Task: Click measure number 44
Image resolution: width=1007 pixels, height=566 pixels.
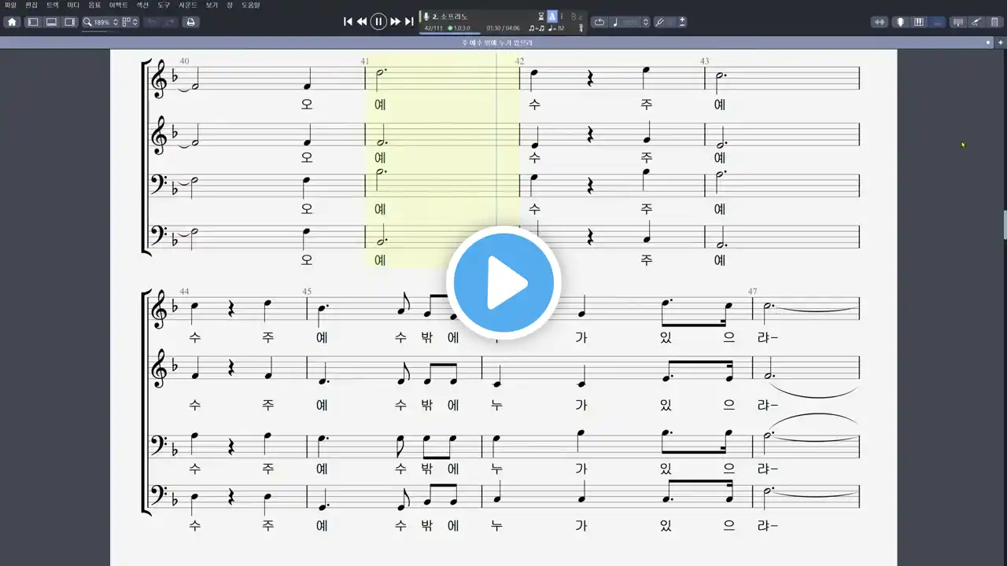Action: [x=184, y=292]
